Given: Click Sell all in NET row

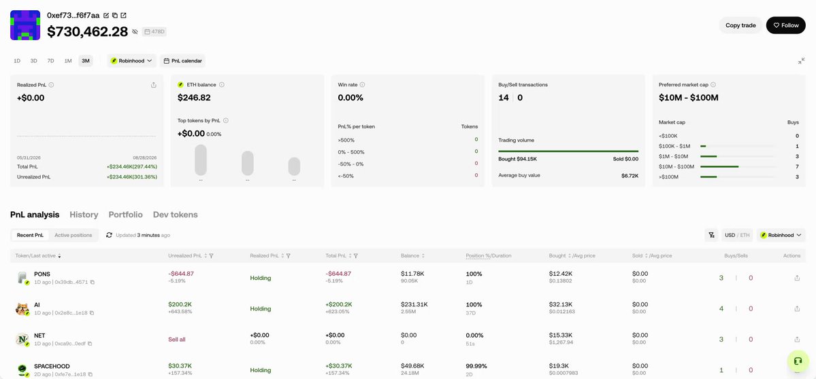Looking at the screenshot, I should pos(177,340).
